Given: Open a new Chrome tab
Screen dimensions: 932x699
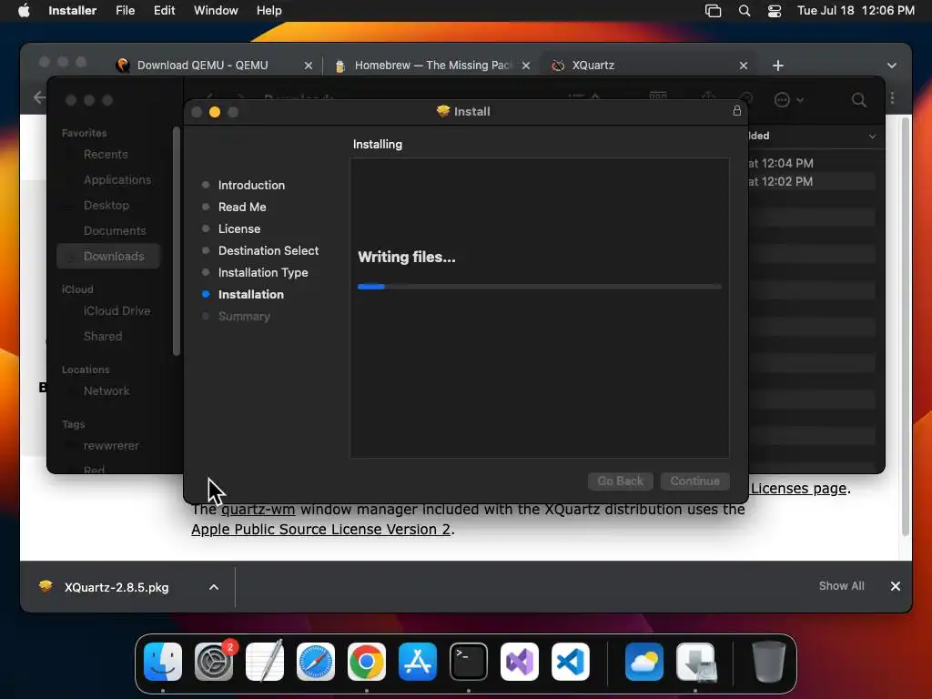Looking at the screenshot, I should tap(778, 66).
